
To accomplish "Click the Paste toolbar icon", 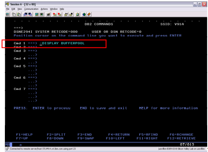I will click(x=19, y=14).
